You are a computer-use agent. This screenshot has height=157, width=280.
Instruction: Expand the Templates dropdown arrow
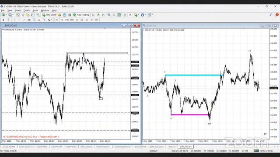[x=152, y=15]
